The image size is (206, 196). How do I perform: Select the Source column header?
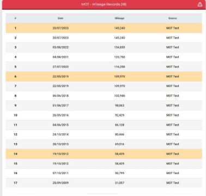click(x=172, y=18)
